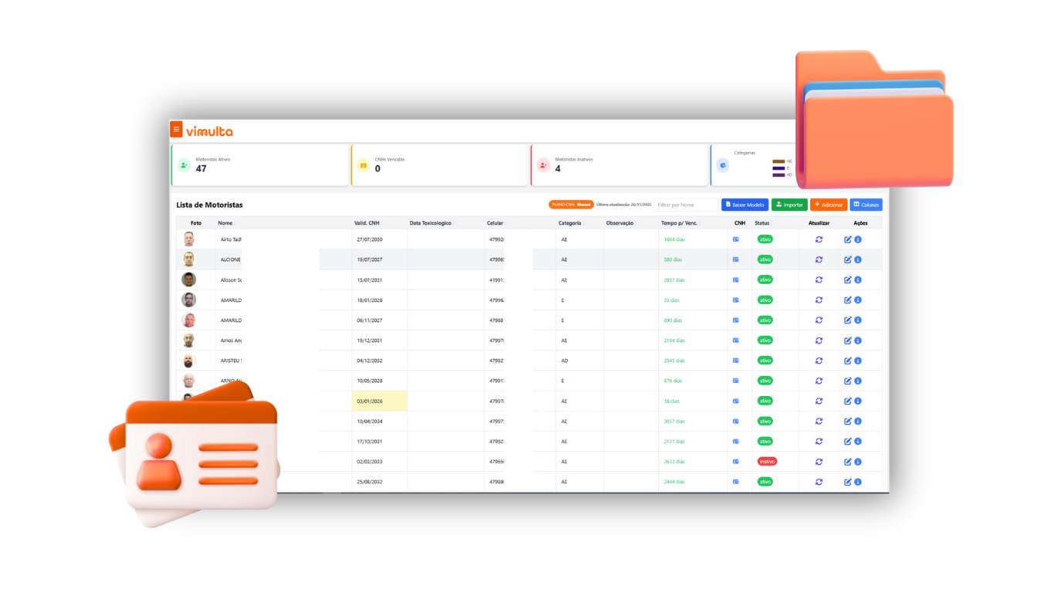1055x593 pixels.
Task: Sort by Tempo p/ Venc. column header
Action: (x=679, y=223)
